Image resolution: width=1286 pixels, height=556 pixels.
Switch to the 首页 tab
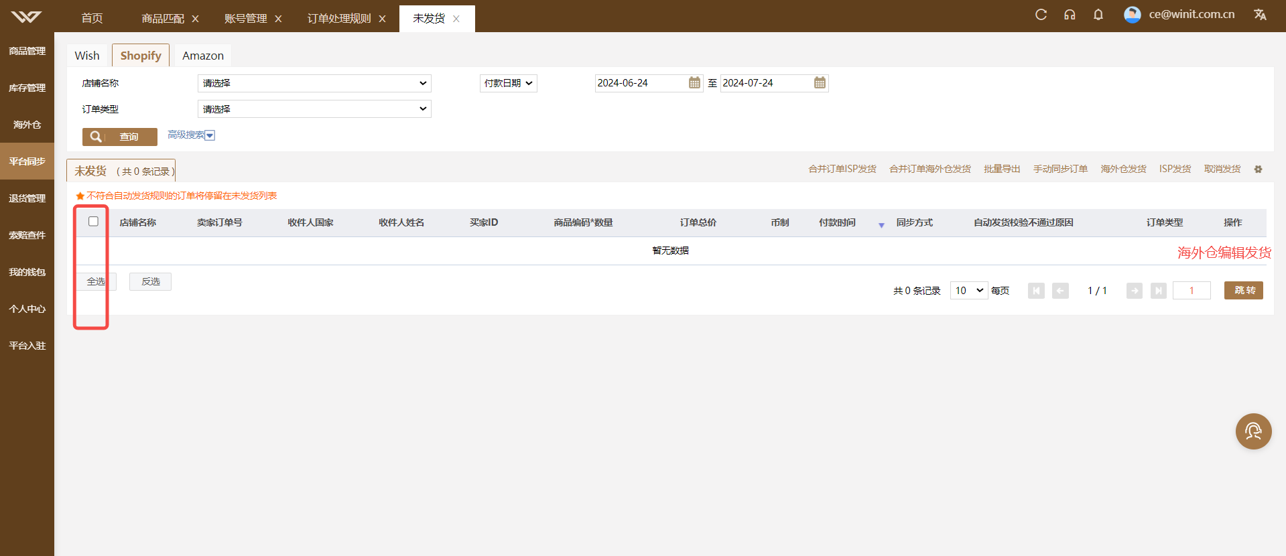(x=92, y=18)
